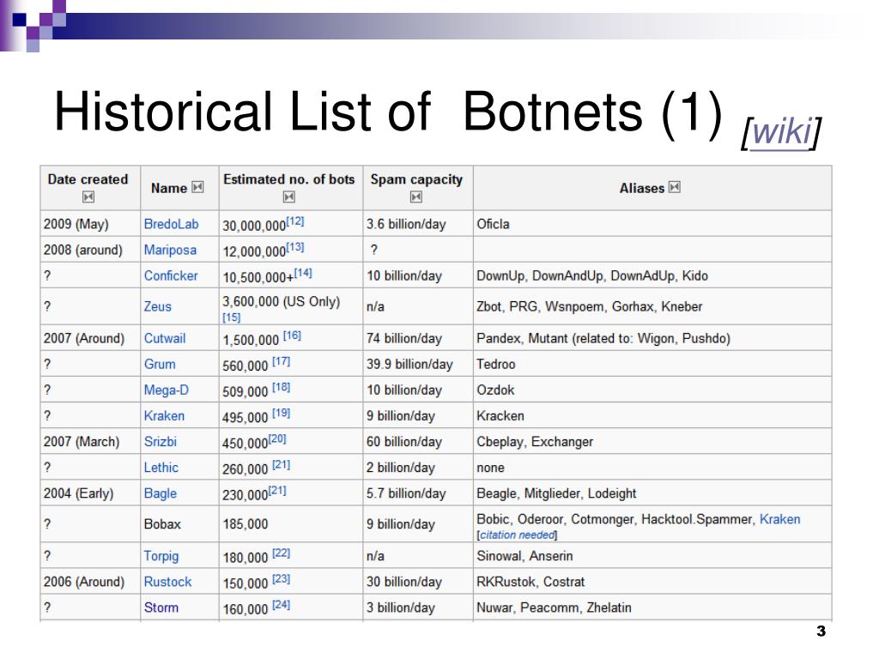Select the 2007 (March) date cell
This screenshot has width=879, height=659.
90,442
